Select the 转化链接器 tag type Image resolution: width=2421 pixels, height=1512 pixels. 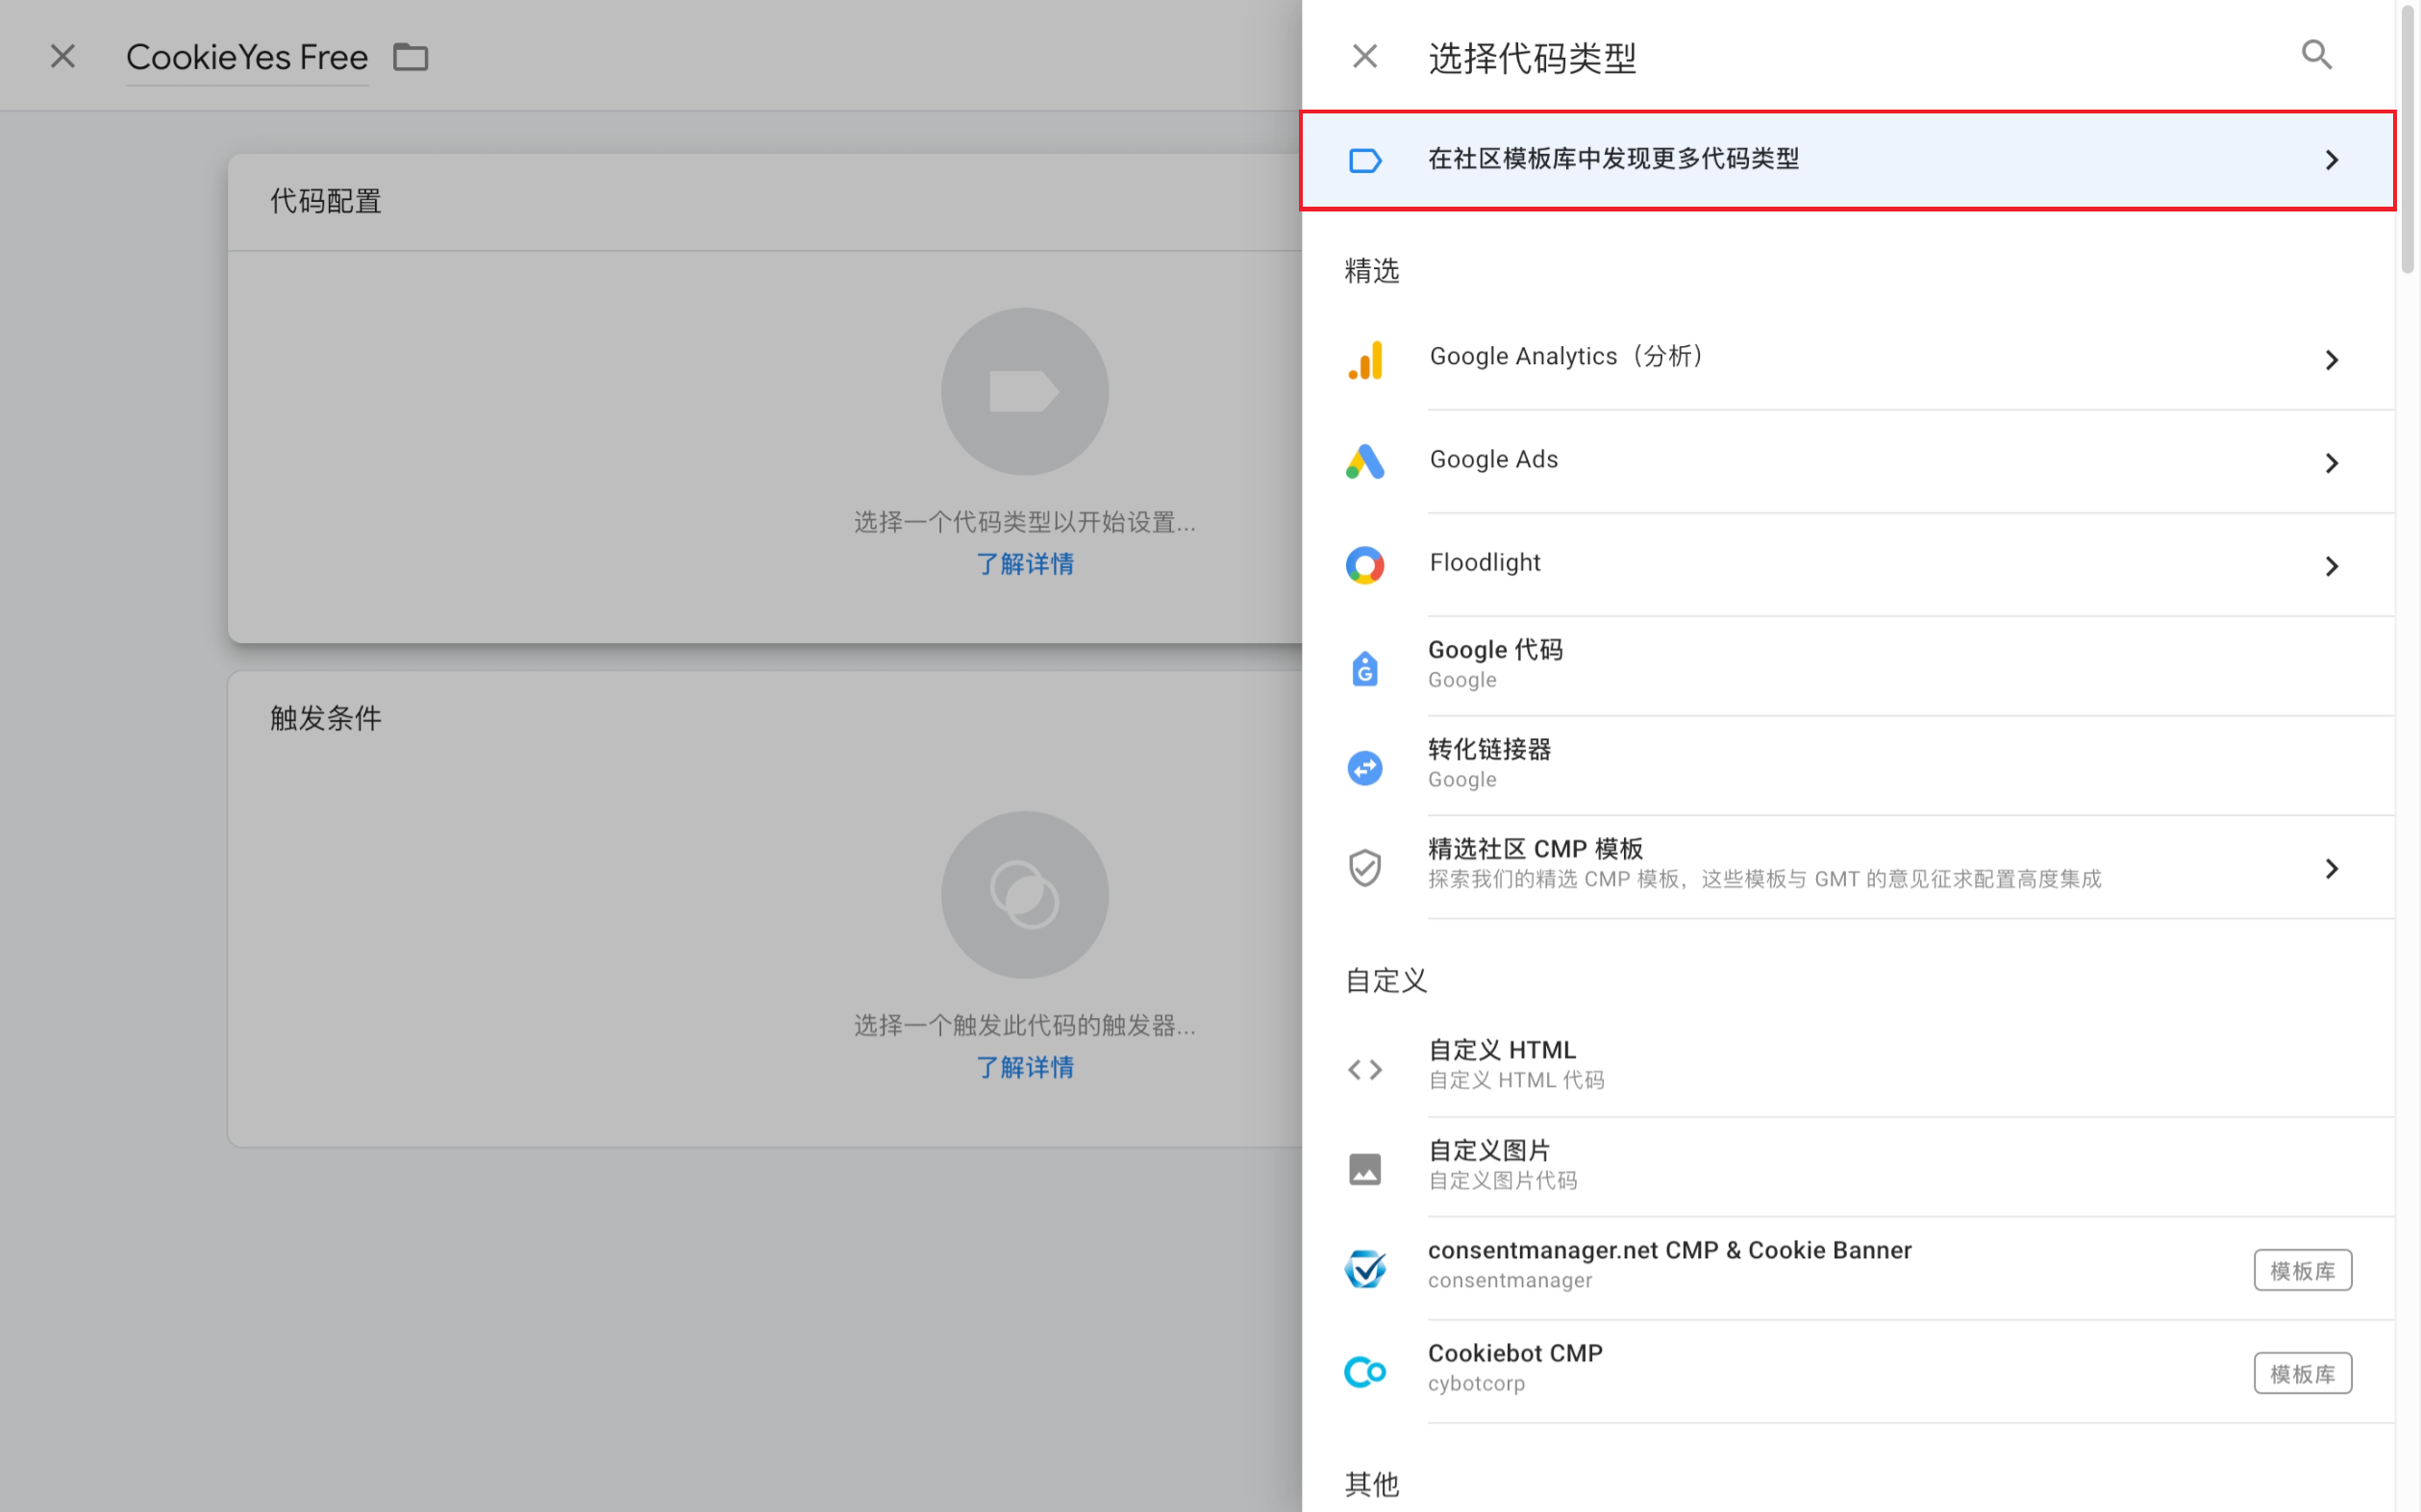(x=1489, y=763)
